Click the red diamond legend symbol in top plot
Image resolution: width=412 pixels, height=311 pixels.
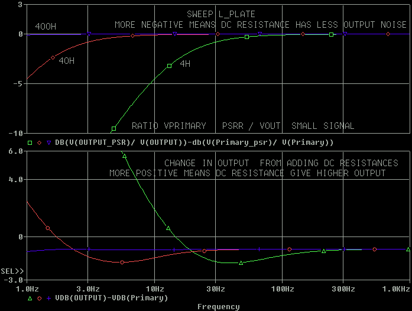(40, 142)
